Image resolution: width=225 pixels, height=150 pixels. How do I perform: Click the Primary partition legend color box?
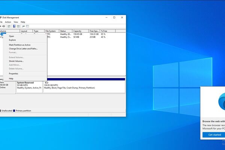point(14,111)
